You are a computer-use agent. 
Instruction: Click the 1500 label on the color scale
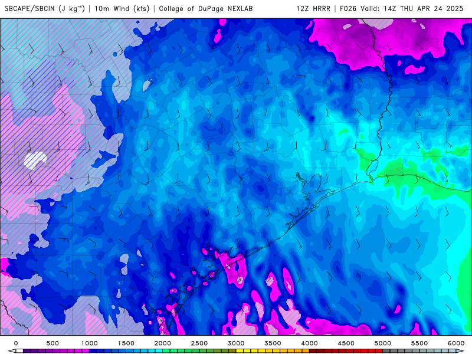click(x=126, y=343)
